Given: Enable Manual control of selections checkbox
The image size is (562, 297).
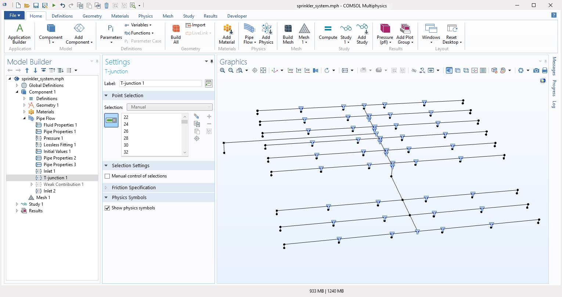Looking at the screenshot, I should click(108, 176).
